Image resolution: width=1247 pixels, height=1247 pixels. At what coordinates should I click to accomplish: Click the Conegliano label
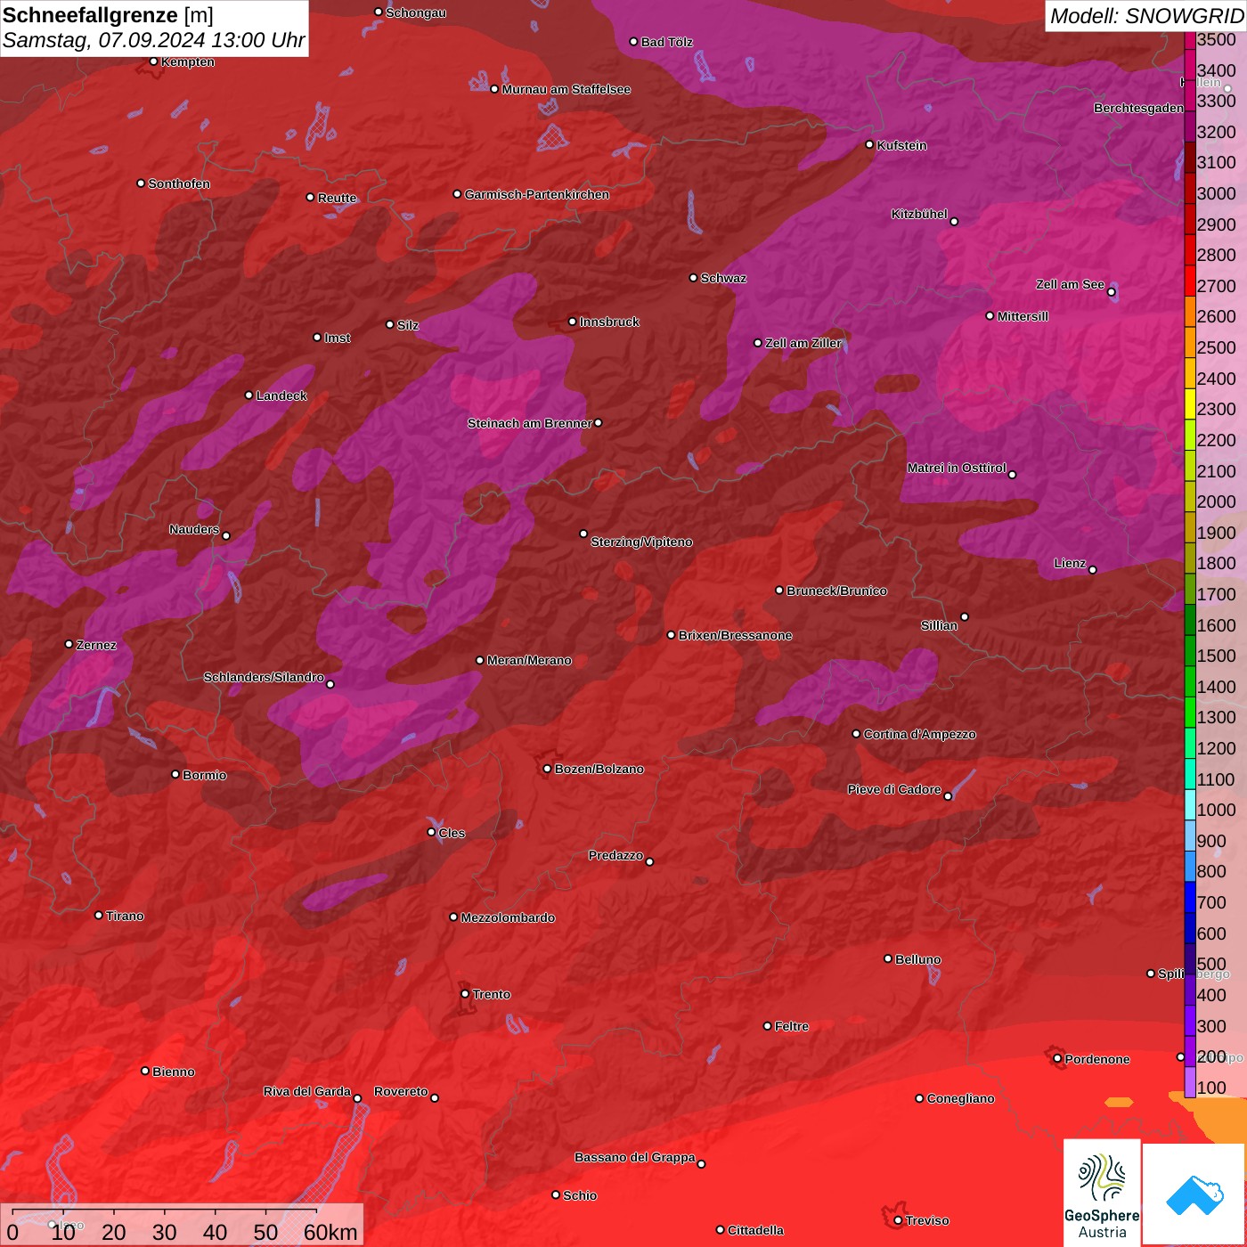tap(960, 1098)
